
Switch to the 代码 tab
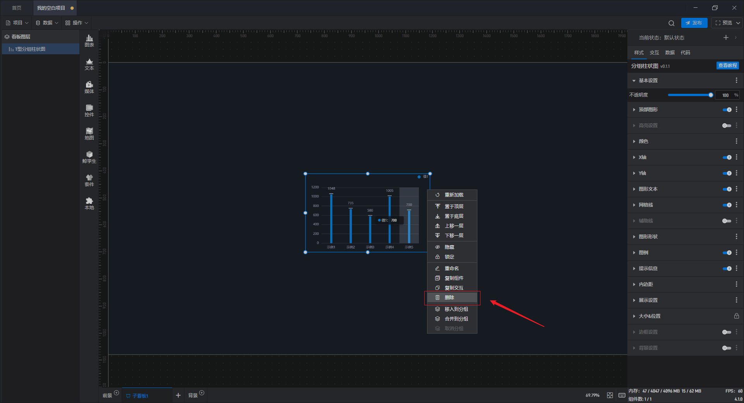click(x=685, y=53)
